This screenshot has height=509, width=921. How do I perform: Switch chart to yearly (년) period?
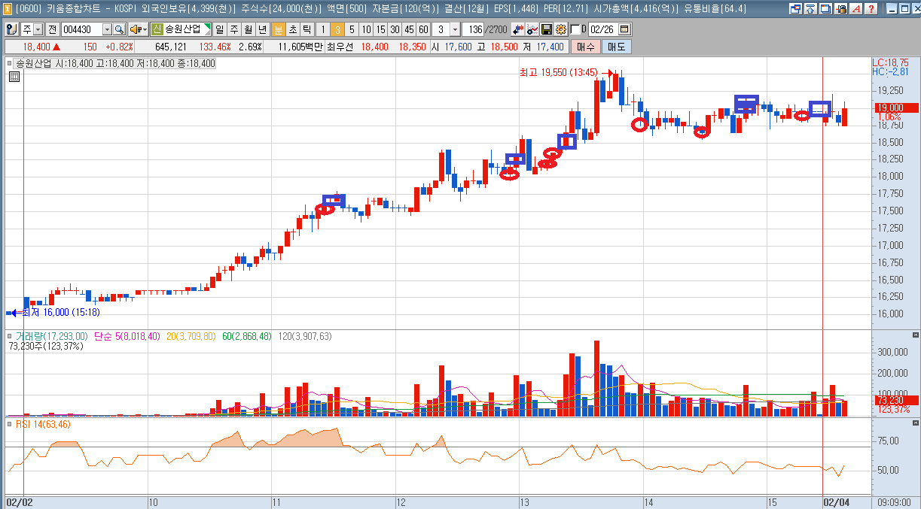tap(262, 29)
